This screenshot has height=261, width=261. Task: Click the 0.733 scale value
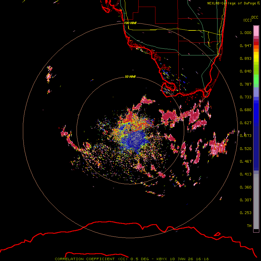[x=246, y=97]
